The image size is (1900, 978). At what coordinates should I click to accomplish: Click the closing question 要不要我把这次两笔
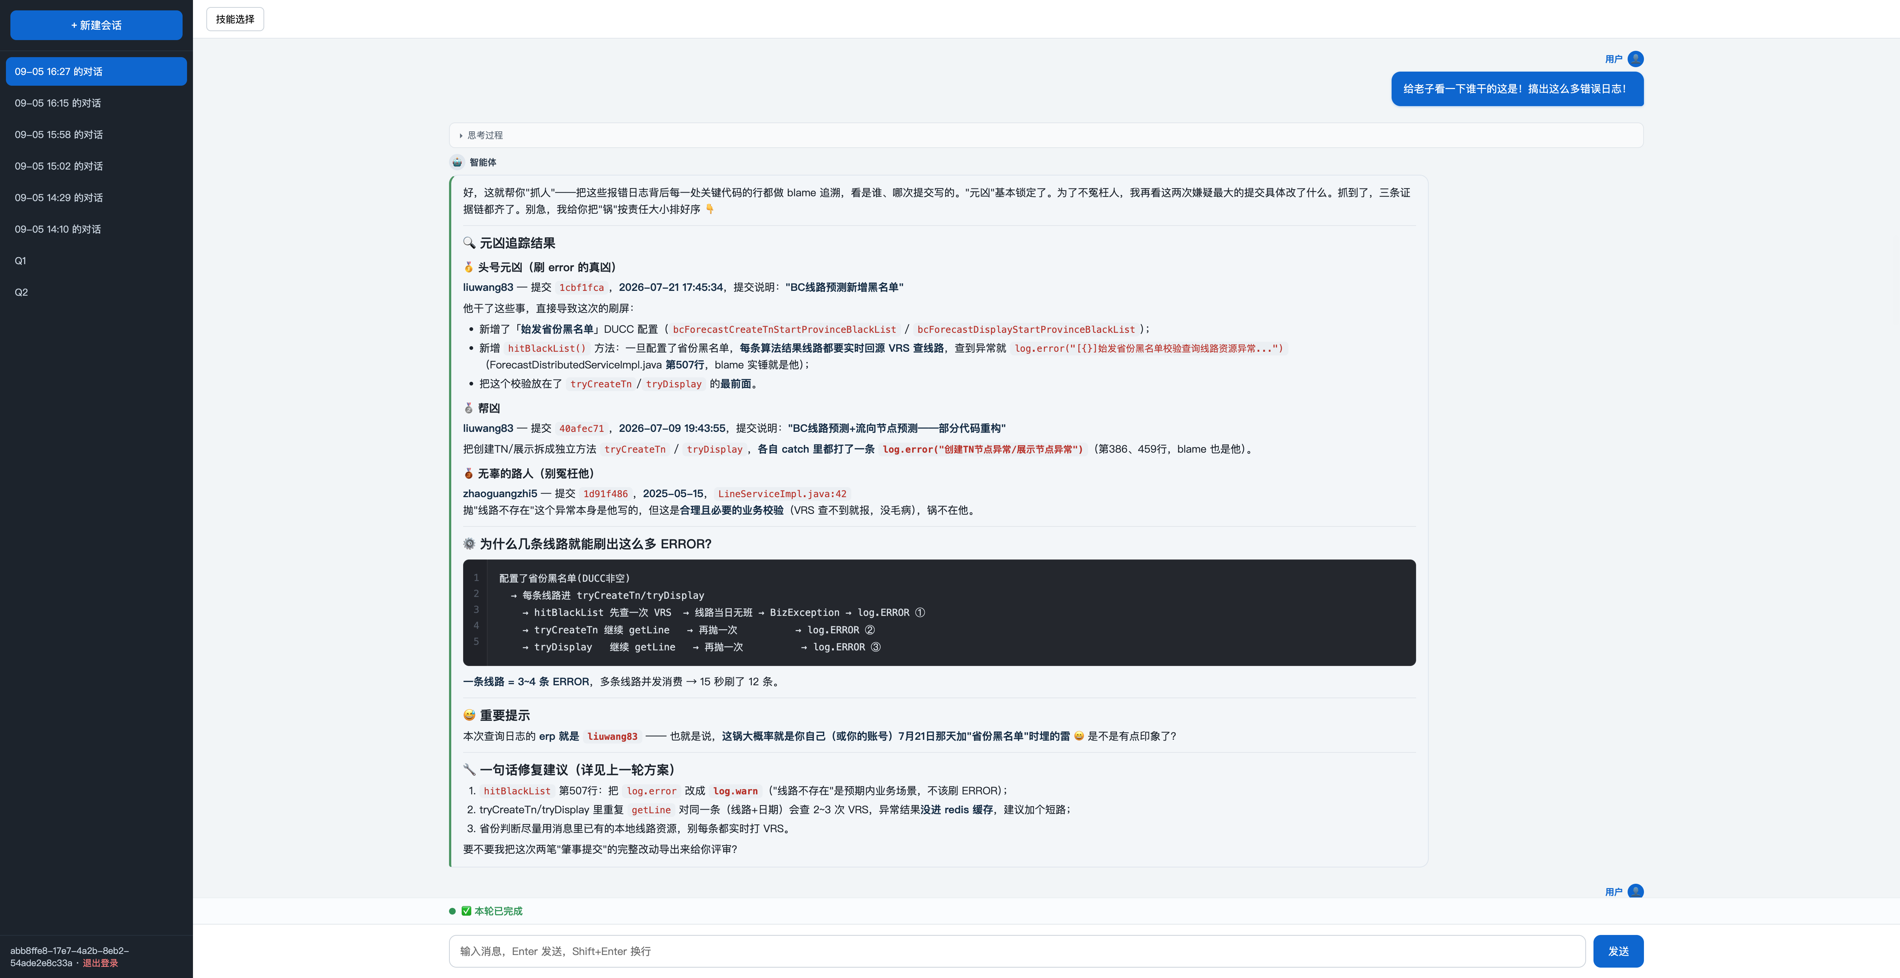tap(600, 849)
